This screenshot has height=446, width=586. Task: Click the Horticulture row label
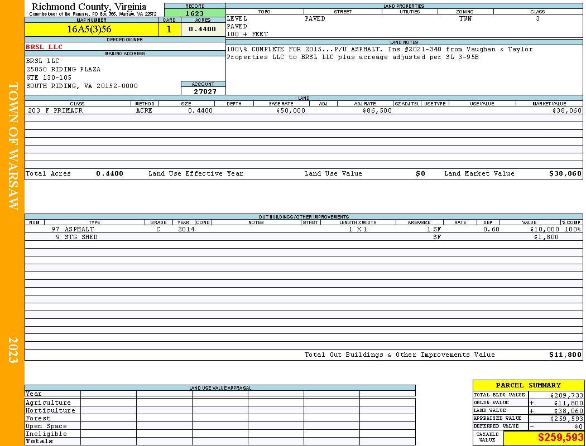pyautogui.click(x=50, y=410)
